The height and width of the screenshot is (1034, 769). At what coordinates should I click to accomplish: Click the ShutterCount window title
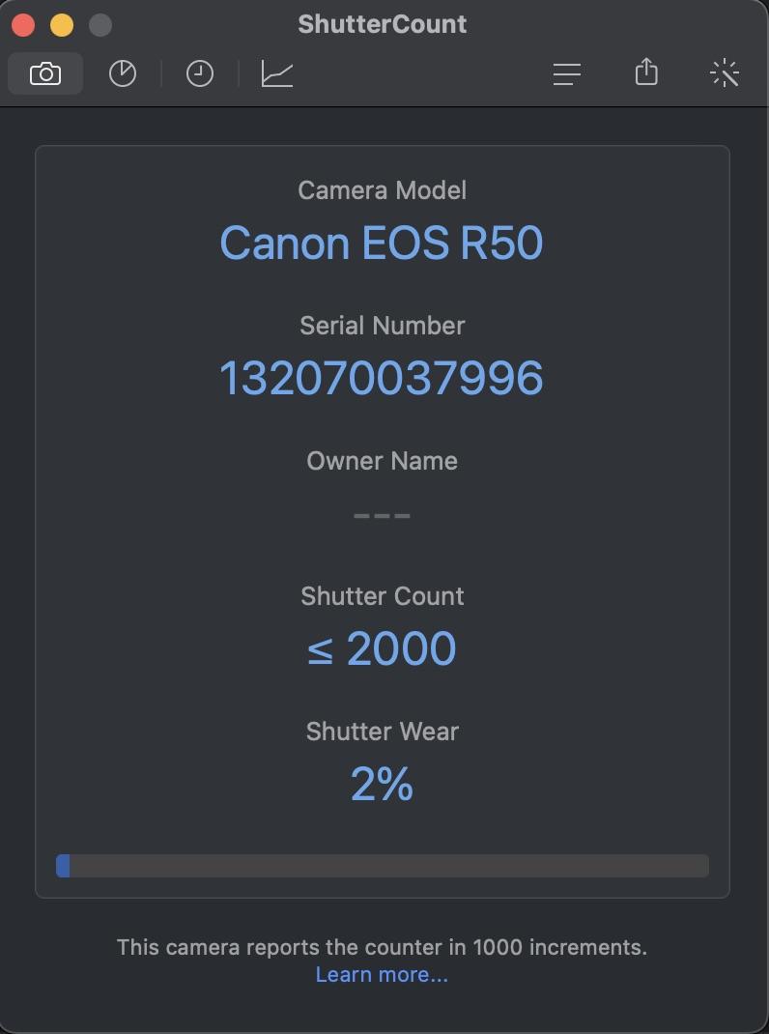[382, 24]
